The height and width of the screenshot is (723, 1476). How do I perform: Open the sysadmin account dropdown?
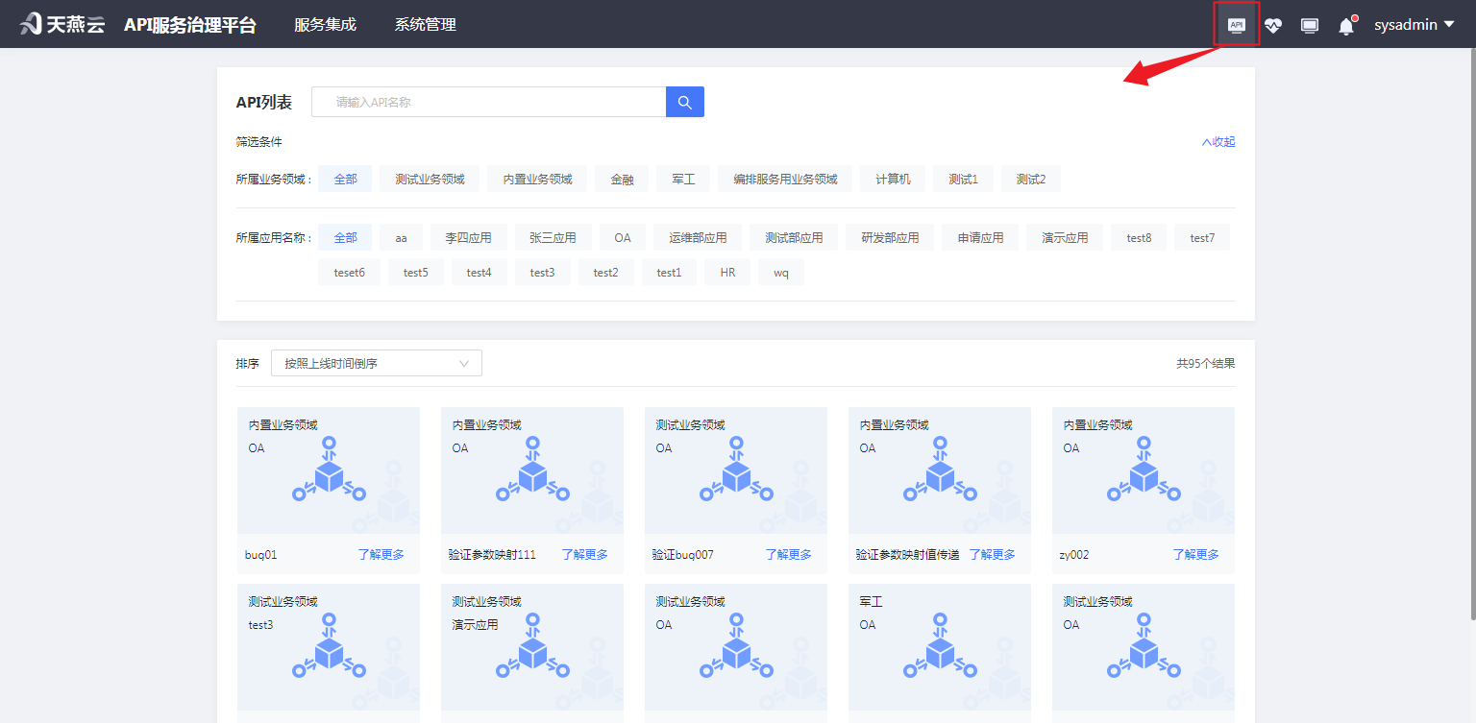pyautogui.click(x=1414, y=24)
